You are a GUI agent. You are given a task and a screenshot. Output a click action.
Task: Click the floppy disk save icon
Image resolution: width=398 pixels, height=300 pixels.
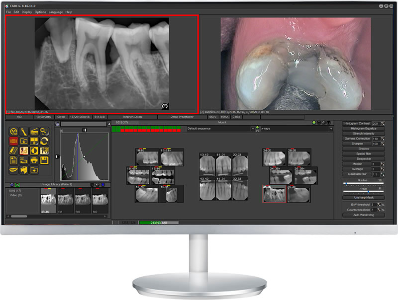(45, 160)
